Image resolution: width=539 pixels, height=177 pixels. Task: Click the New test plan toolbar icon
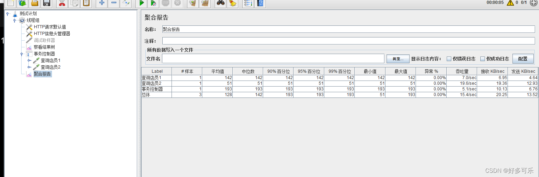click(11, 4)
